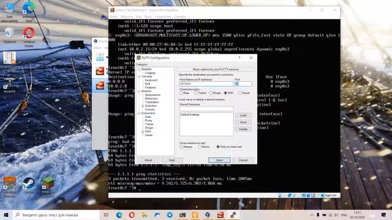Screen dimensions: 392x220
Task: Open the Minecraft Launcher desktop shortcut
Action: (48, 187)
